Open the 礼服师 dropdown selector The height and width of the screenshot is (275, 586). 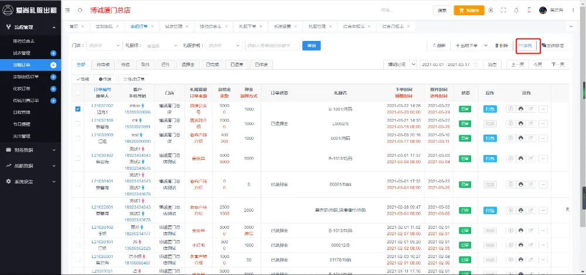161,45
